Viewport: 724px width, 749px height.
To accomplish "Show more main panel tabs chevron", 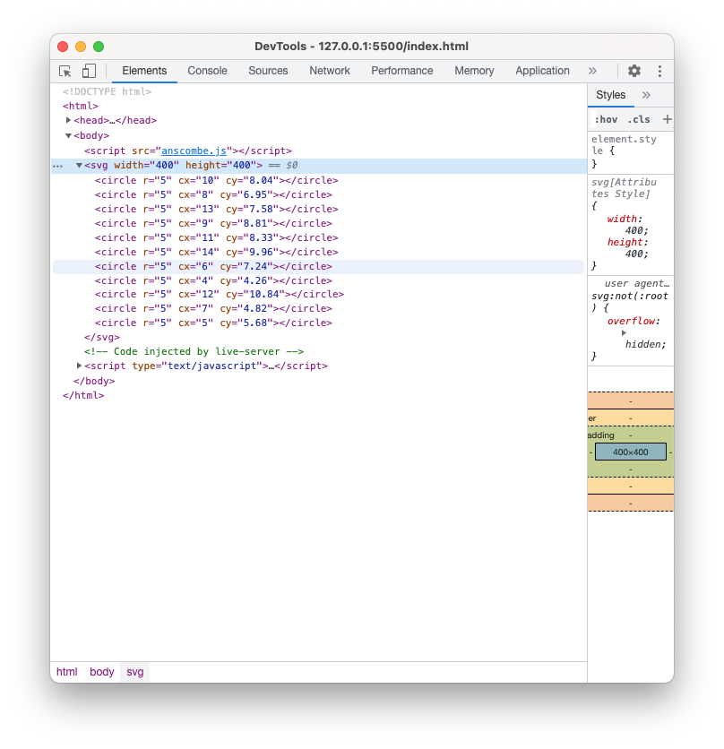I will tap(592, 71).
